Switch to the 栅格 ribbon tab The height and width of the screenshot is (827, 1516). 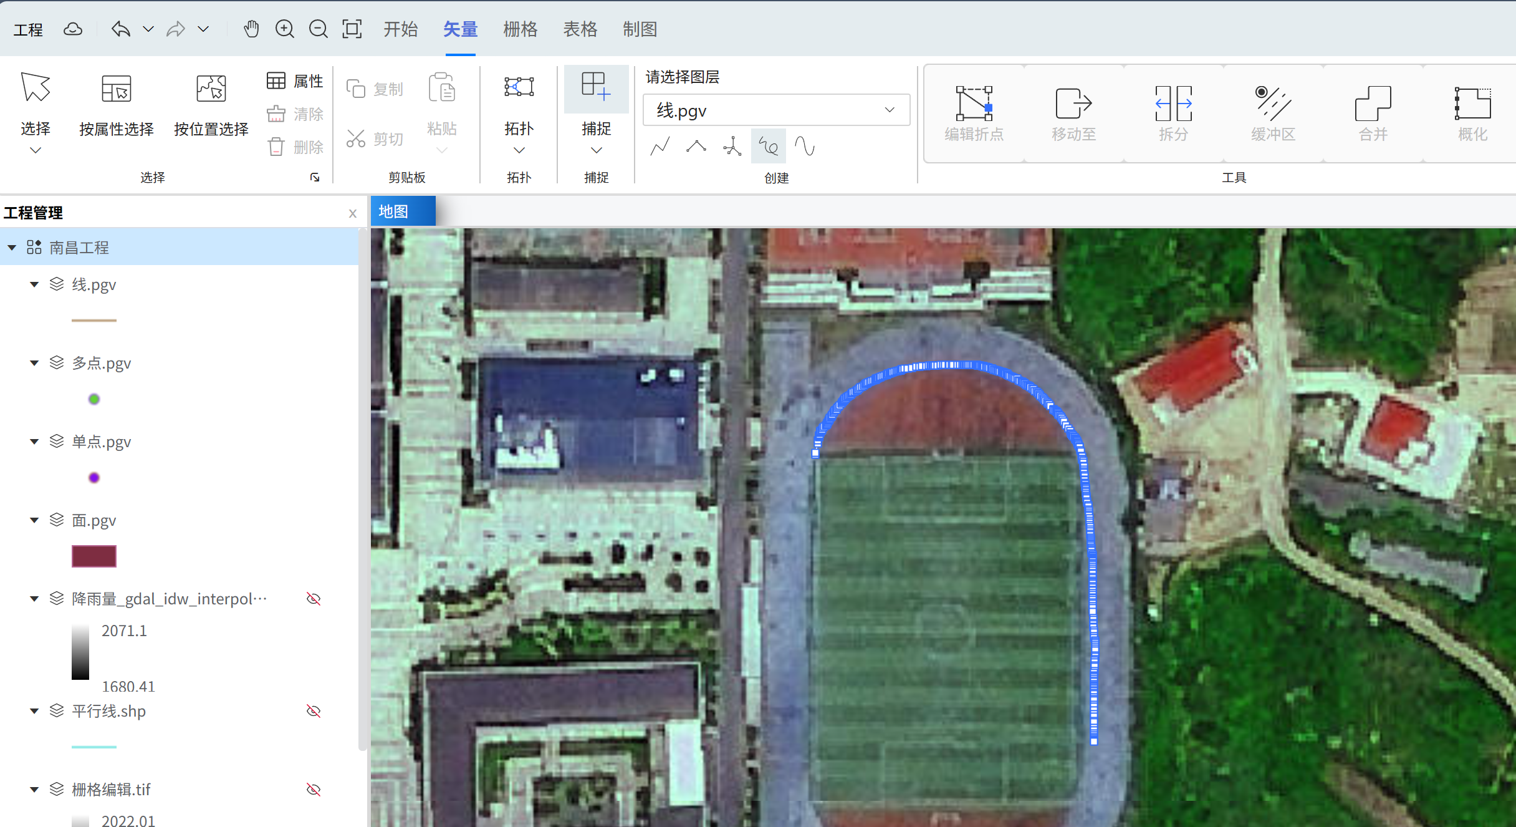pyautogui.click(x=520, y=29)
